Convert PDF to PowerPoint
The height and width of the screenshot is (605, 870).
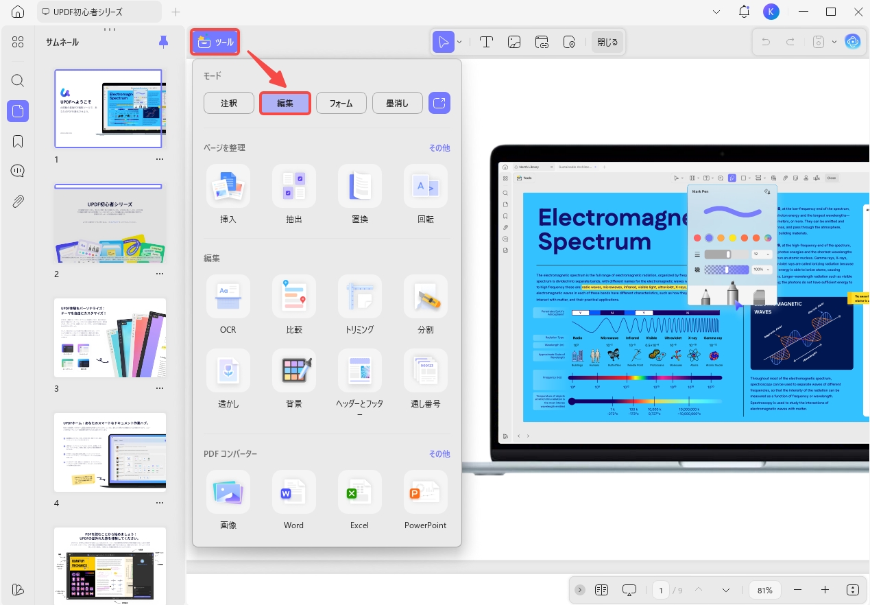point(425,492)
